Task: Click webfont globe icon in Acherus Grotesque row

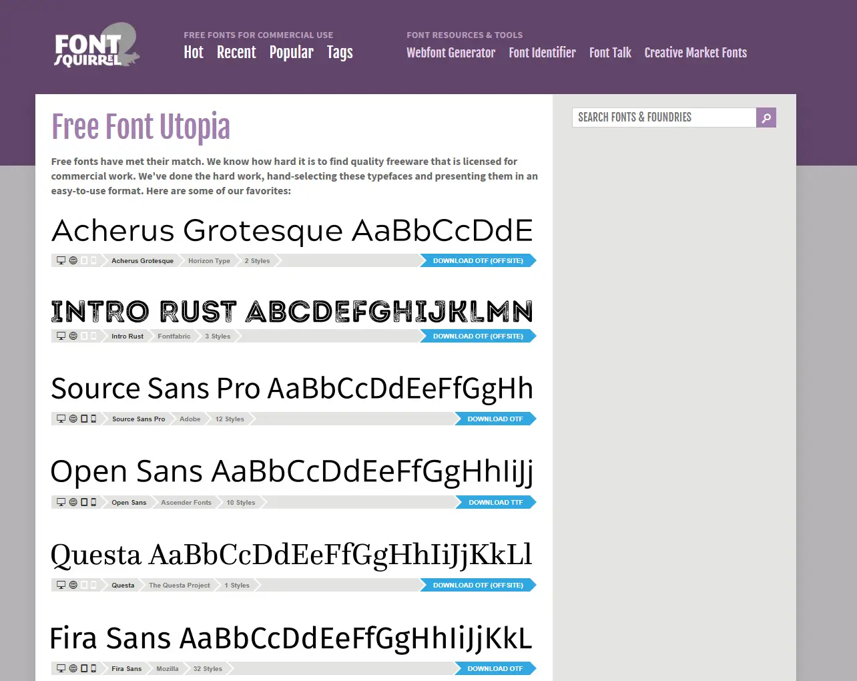Action: tap(73, 260)
